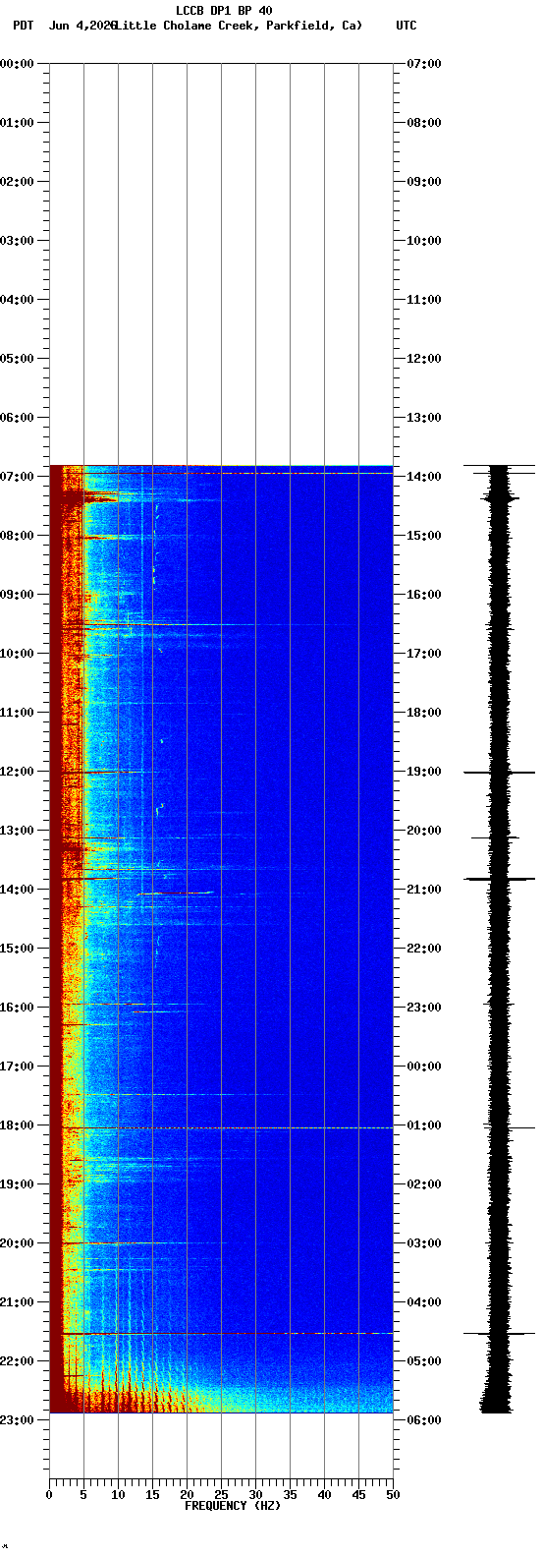542x1557 pixels.
Task: Click the '40' frequency axis tick label
Action: (324, 1495)
